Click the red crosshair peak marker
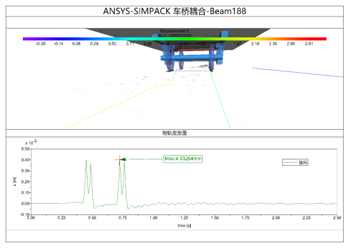Viewport: 350px width, 248px height. [119, 159]
